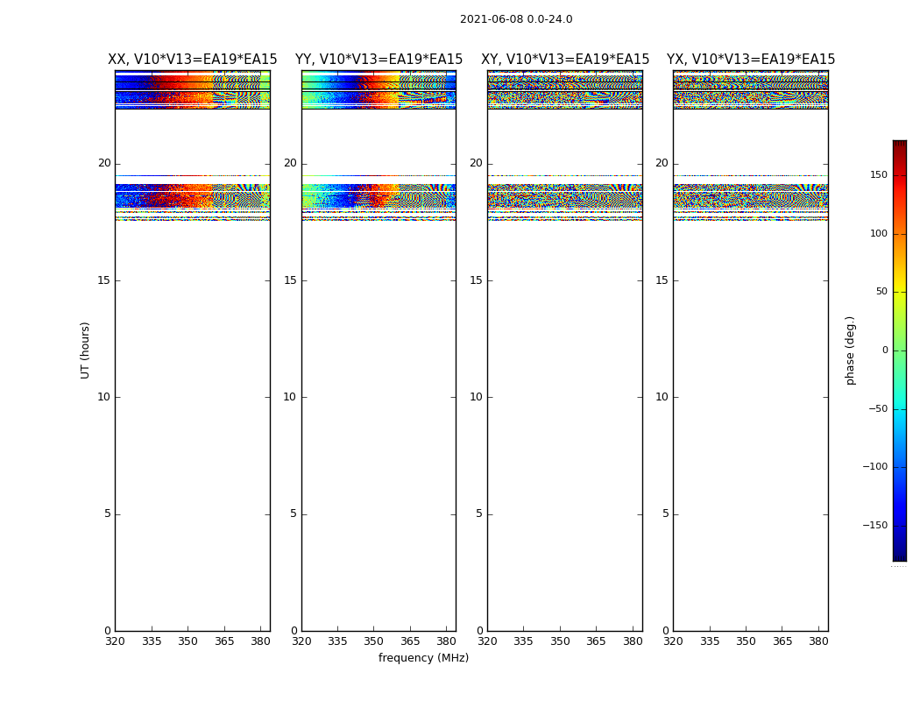Click the '5' hour tick of XX panel

pyautogui.click(x=108, y=513)
